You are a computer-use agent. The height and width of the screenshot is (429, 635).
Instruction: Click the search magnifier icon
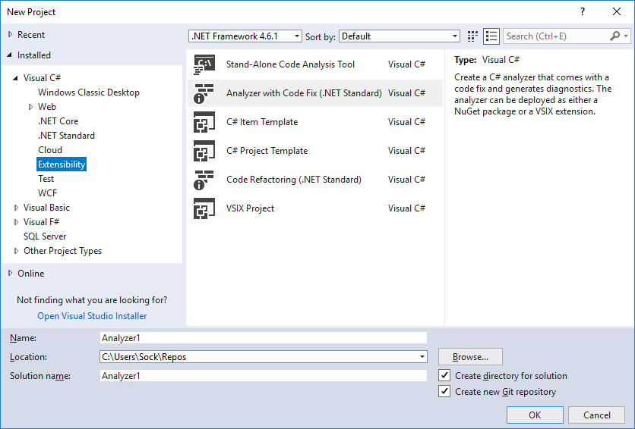(x=614, y=36)
